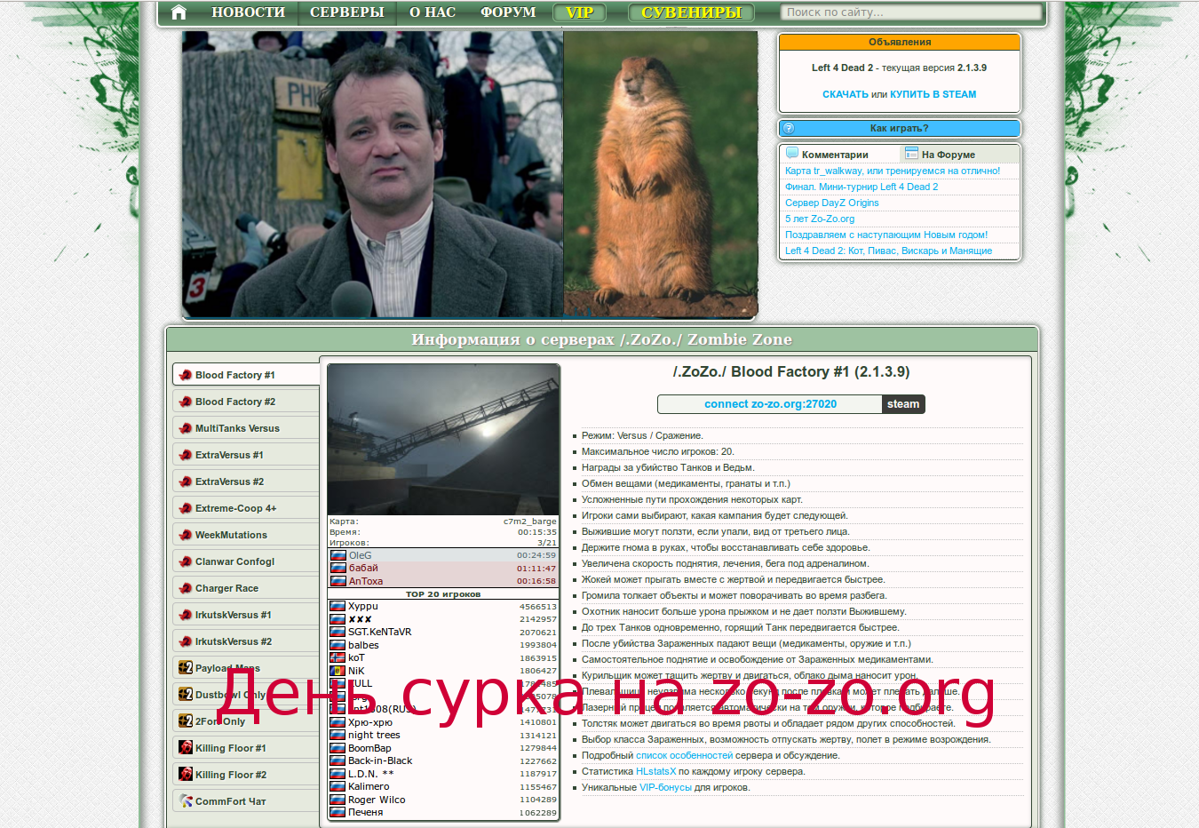The height and width of the screenshot is (828, 1199).
Task: Open Финал. Мини-турнир Left 4 Dead 2
Action: (862, 187)
